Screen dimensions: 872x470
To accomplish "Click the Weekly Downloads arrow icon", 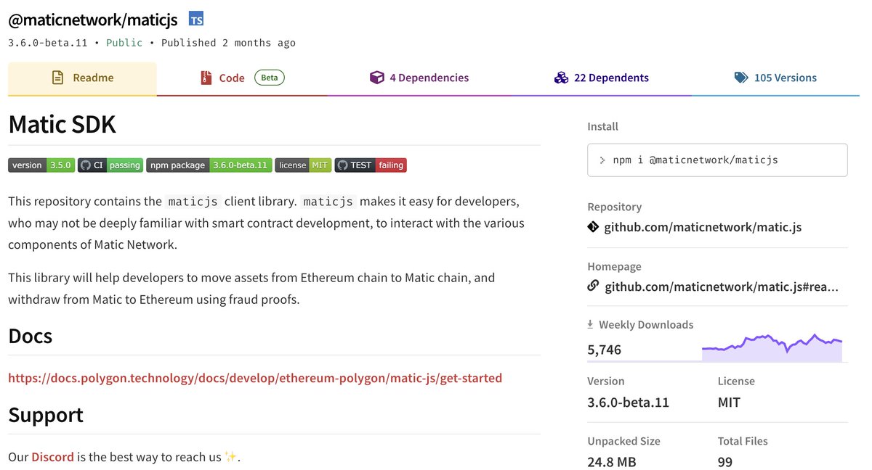I will [591, 324].
